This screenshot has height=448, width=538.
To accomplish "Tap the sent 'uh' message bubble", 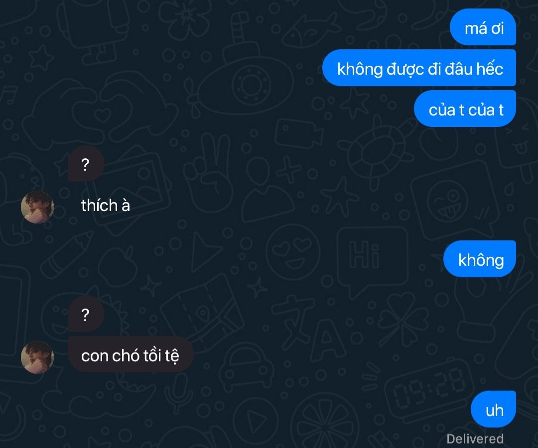I will [x=493, y=409].
